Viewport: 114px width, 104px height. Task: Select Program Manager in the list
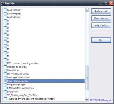point(16,85)
